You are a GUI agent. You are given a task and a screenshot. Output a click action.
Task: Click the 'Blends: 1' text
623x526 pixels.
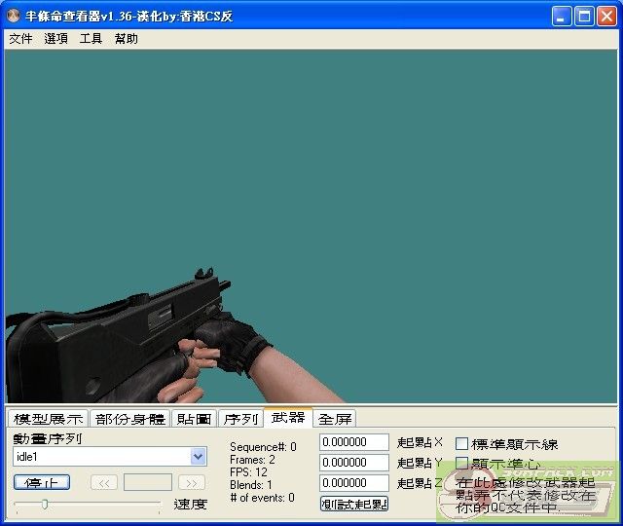pyautogui.click(x=251, y=485)
